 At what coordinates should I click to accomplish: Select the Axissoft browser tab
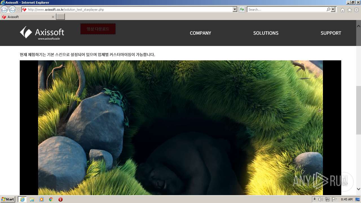tap(28, 17)
